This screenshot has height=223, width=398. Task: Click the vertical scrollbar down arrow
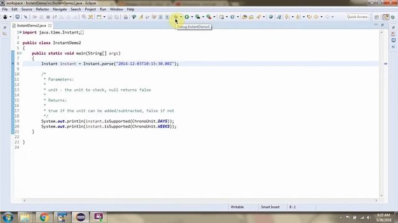coord(381,196)
